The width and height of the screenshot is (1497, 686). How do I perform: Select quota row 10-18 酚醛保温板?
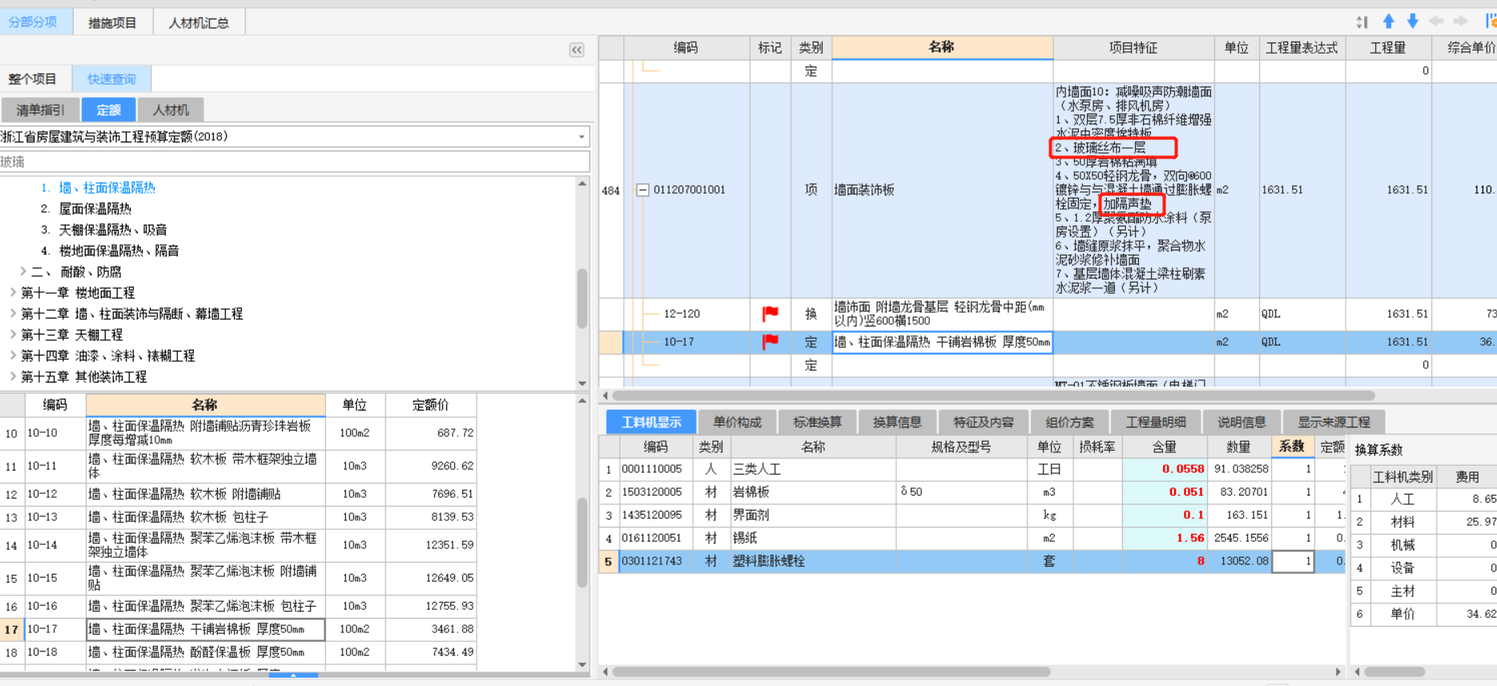(x=239, y=652)
